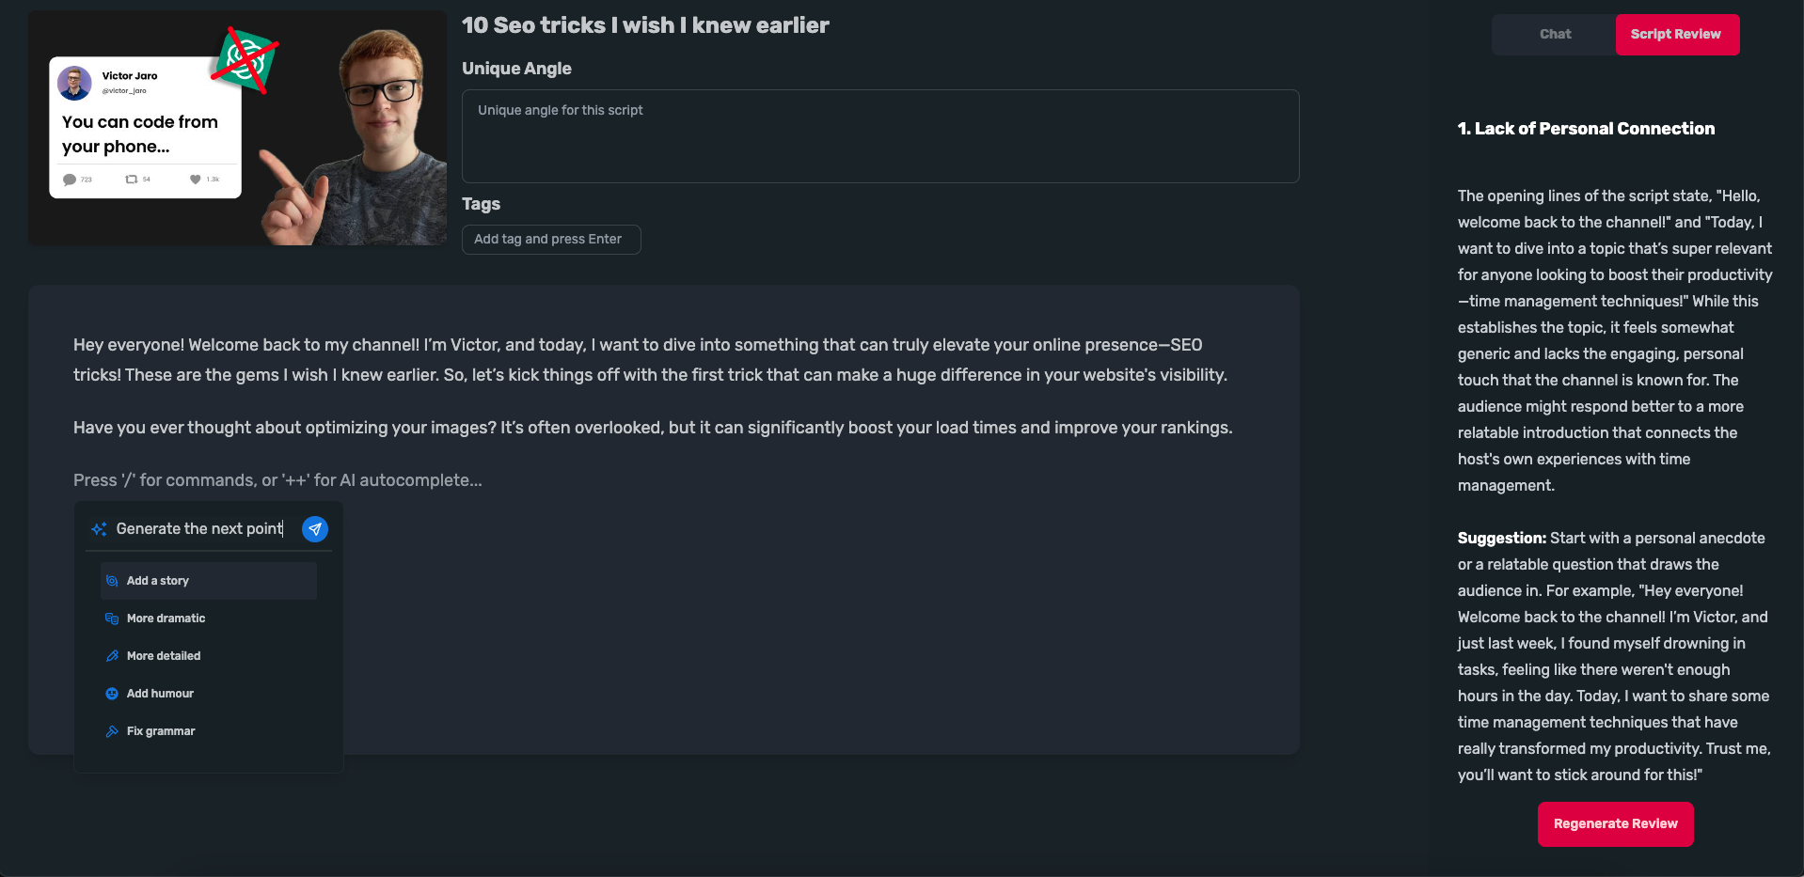
Task: Click Victor Jaro's avatar in the tweet card
Action: pos(74,83)
